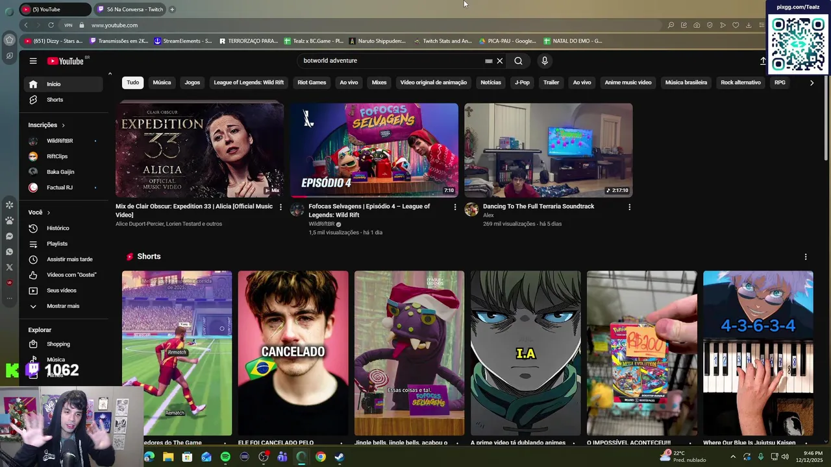
Task: Open Fofocas Selvagens Episódio 4 thumbnail
Action: point(374,150)
